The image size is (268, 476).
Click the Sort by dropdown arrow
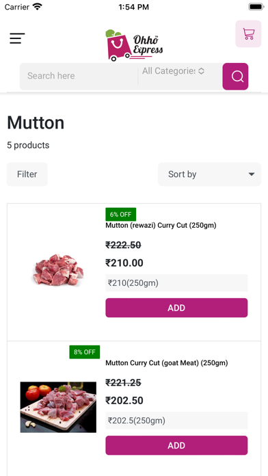[252, 174]
